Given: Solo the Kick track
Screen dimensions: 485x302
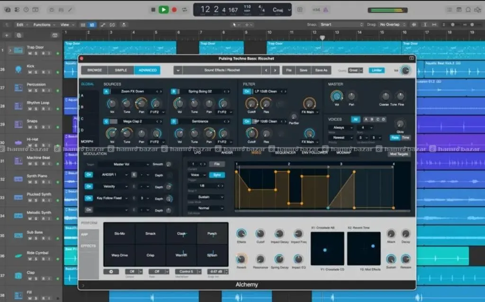Looking at the screenshot, I should [x=36, y=72].
